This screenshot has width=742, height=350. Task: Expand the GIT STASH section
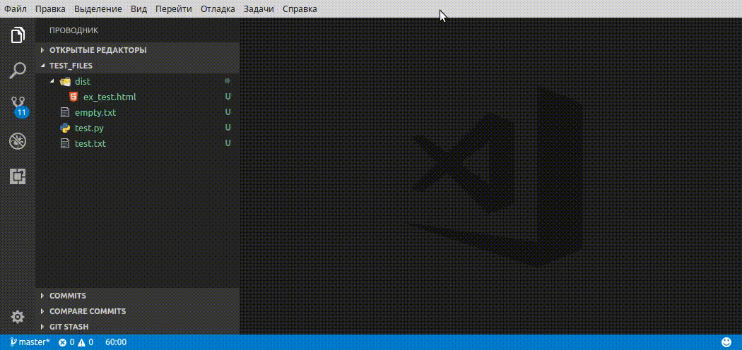[x=138, y=327]
